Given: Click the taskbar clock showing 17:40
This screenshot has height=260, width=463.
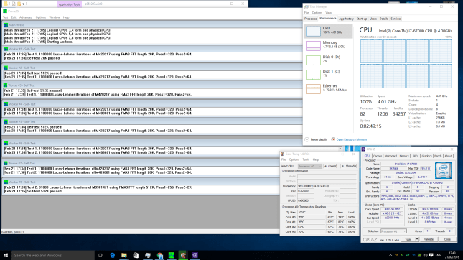Looking at the screenshot, I should (452, 255).
